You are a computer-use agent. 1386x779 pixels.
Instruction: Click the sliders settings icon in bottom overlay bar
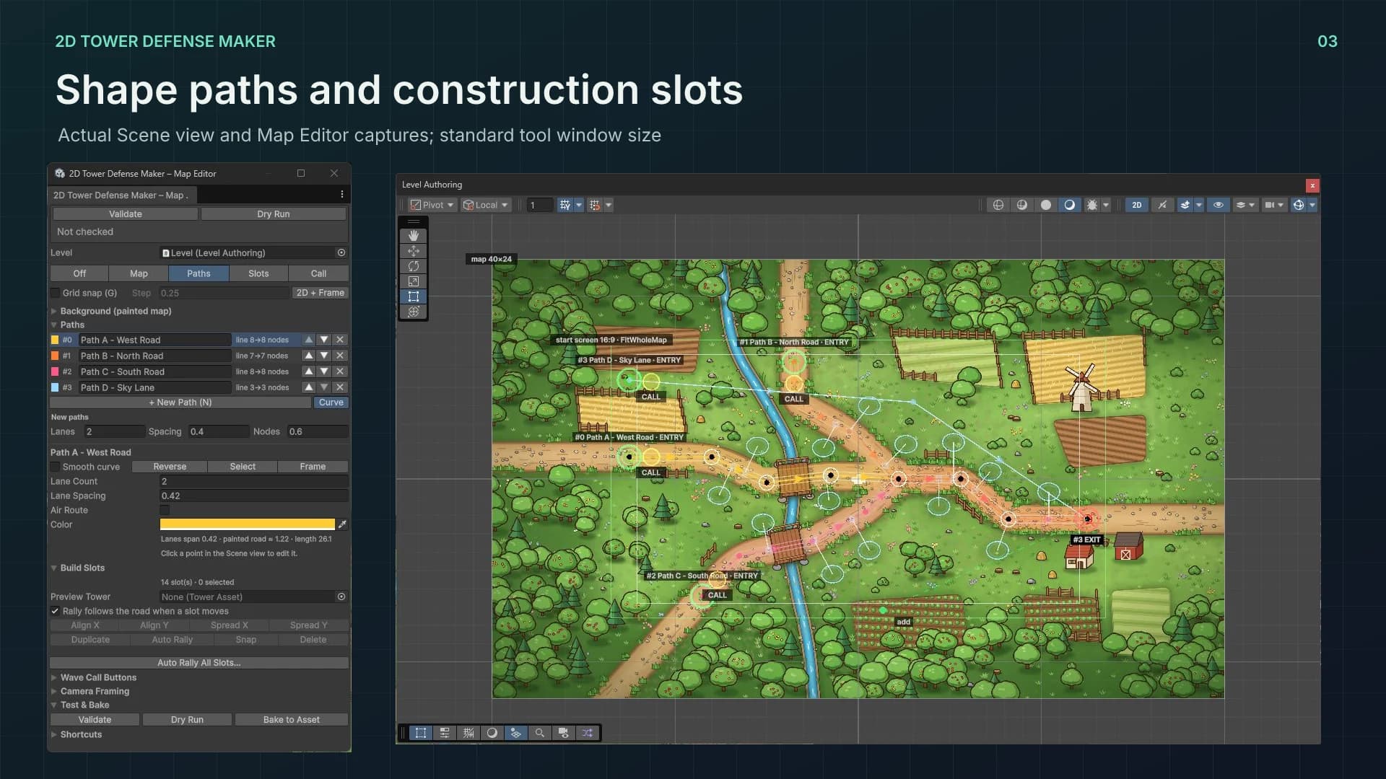[445, 733]
